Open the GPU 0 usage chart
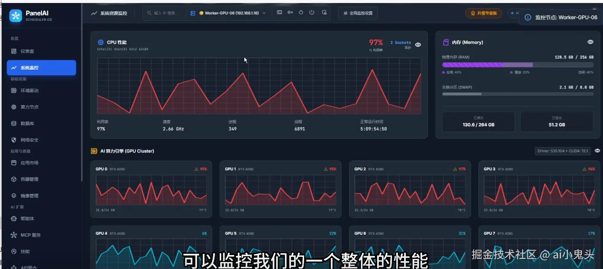 click(151, 190)
